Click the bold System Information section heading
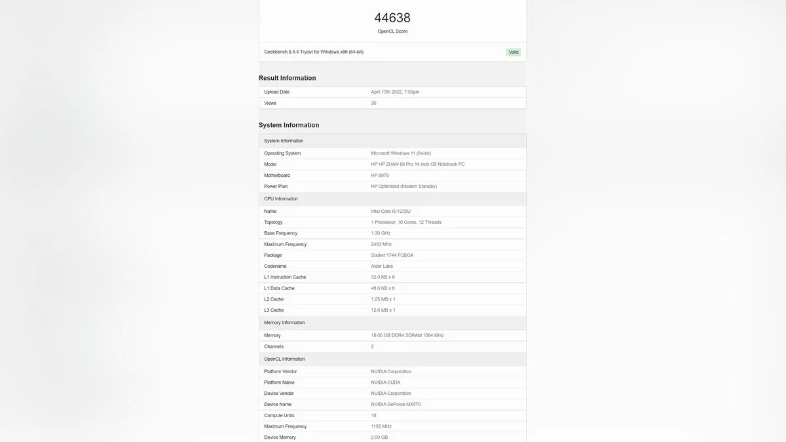 point(289,125)
